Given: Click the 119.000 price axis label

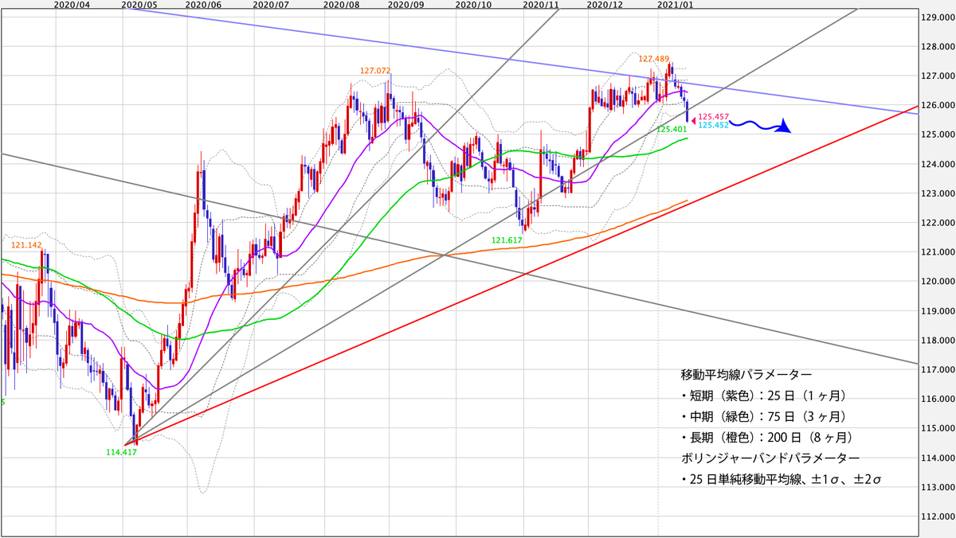Looking at the screenshot, I should pos(938,310).
